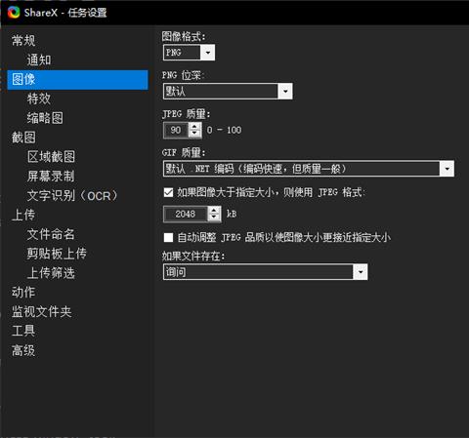
Task: Open the 图像格式 PNG format dropdown
Action: (189, 53)
